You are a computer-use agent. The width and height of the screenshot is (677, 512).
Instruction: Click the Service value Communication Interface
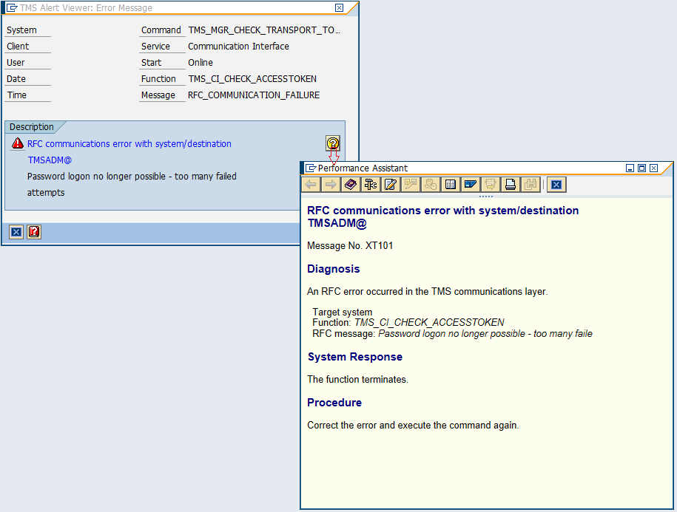coord(238,46)
